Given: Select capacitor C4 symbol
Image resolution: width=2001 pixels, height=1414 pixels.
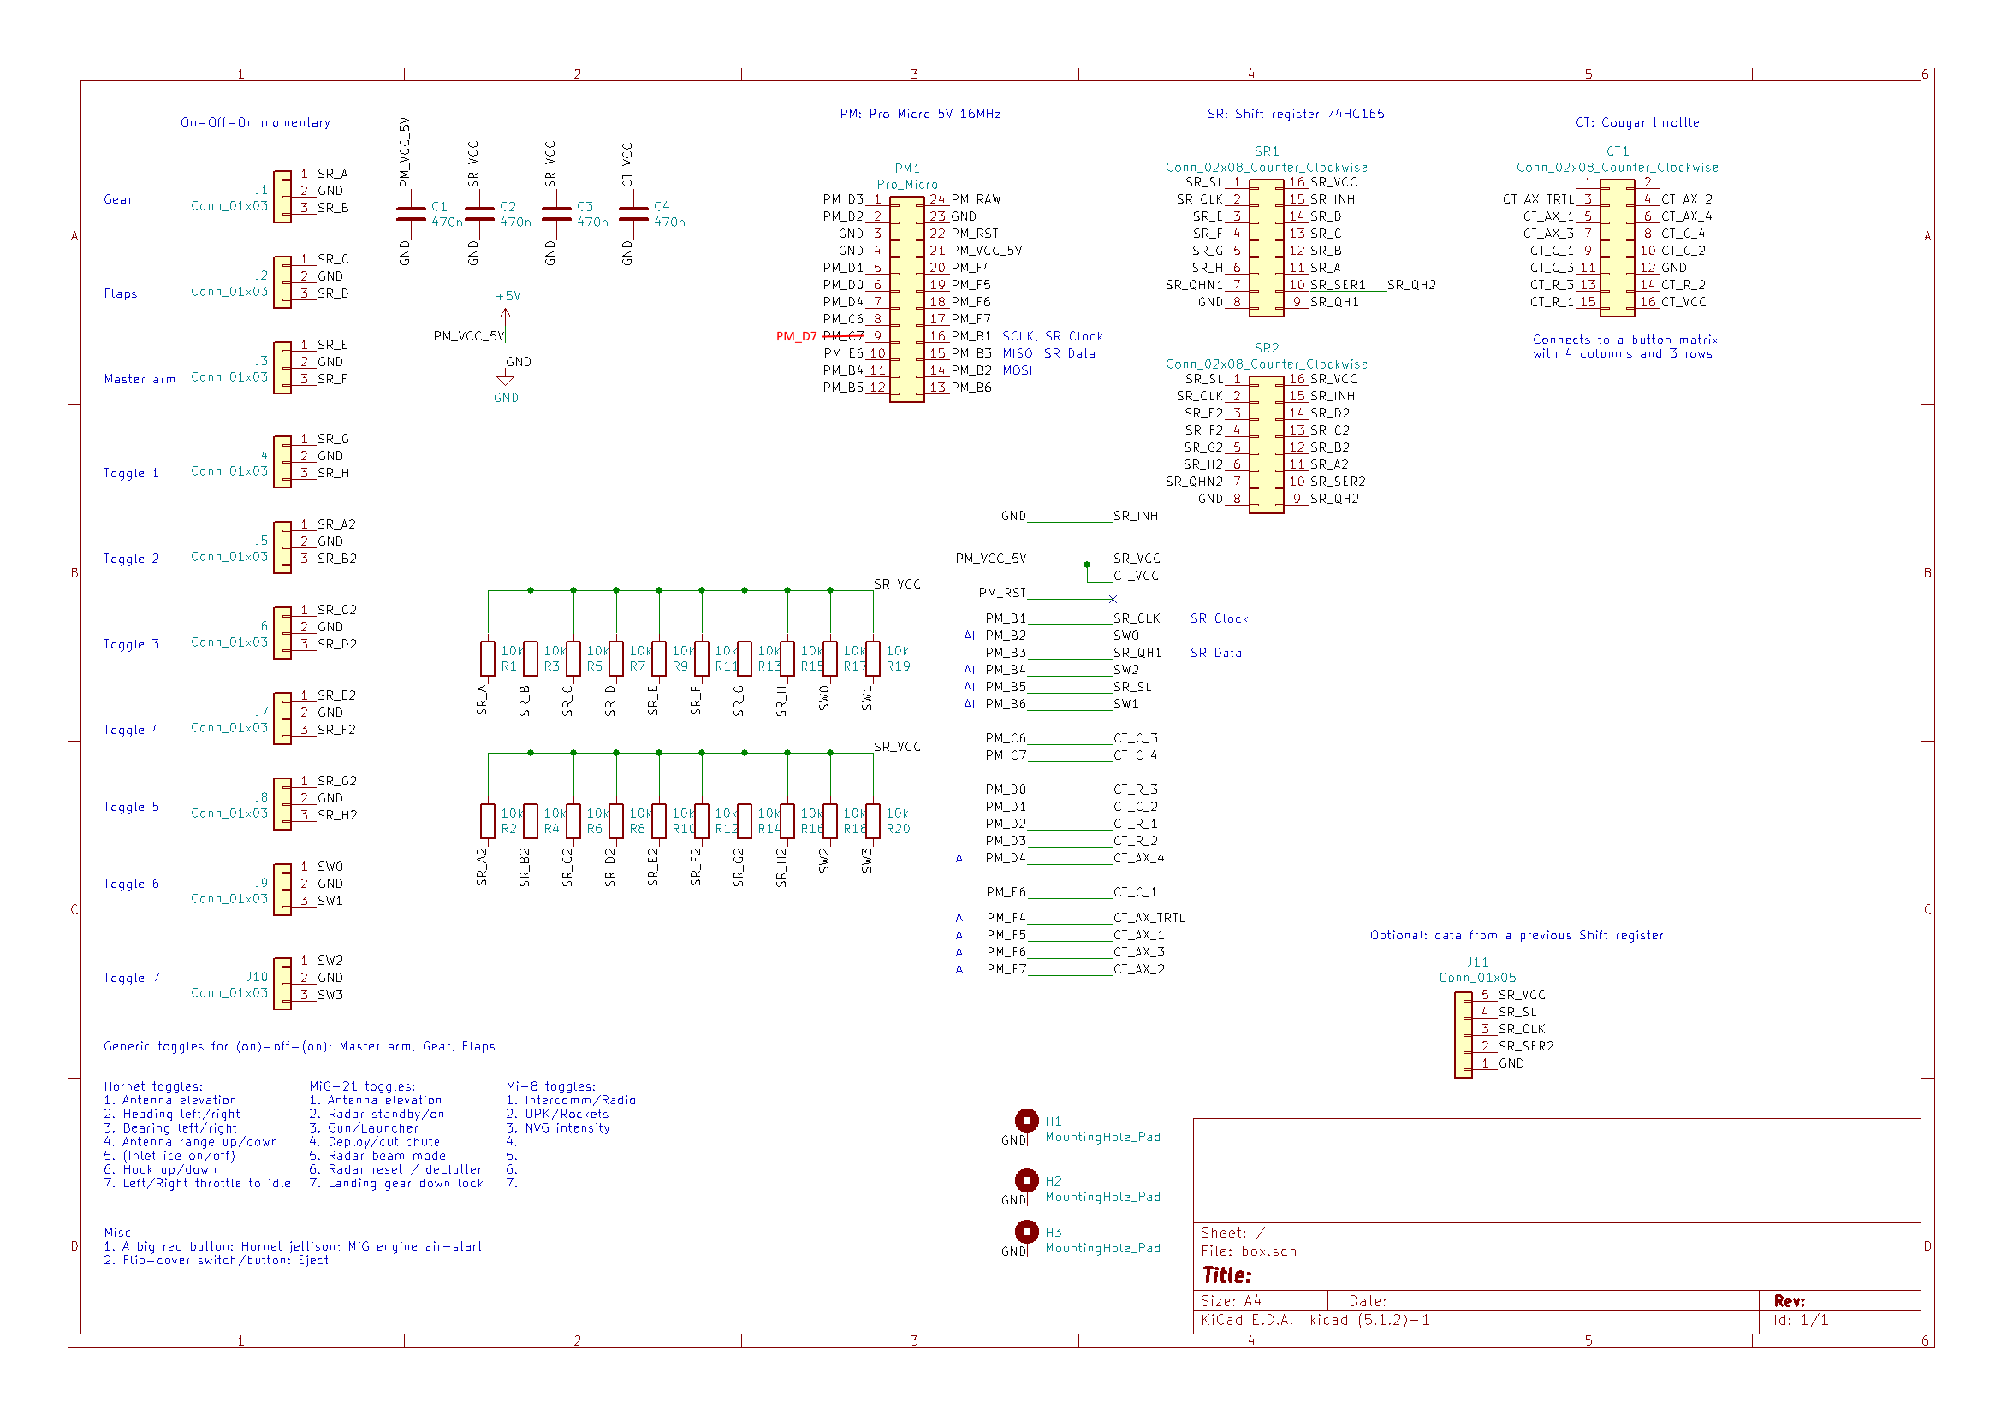Looking at the screenshot, I should [633, 215].
